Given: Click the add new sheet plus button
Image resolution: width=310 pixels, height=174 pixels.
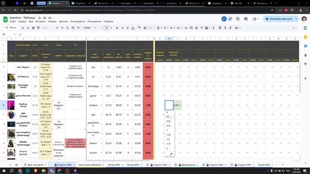Looking at the screenshot, I should (x=10, y=165).
